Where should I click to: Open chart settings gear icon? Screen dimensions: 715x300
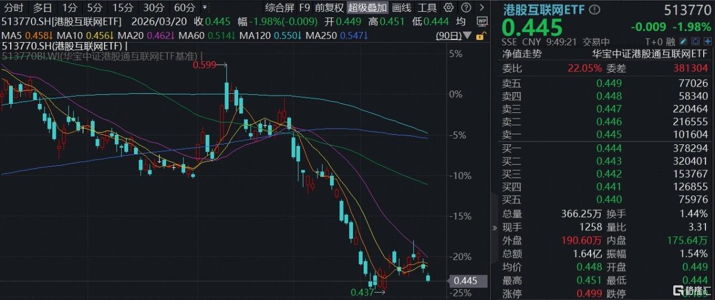tap(449, 8)
